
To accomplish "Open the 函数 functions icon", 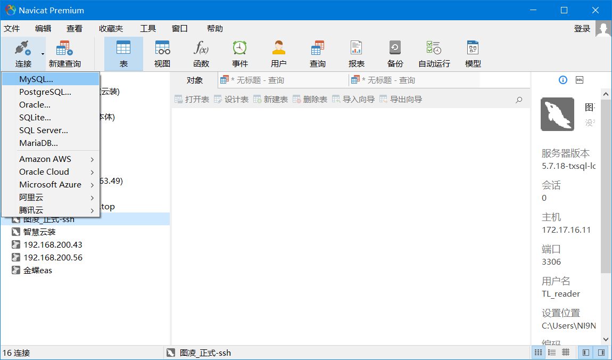I will tap(201, 54).
